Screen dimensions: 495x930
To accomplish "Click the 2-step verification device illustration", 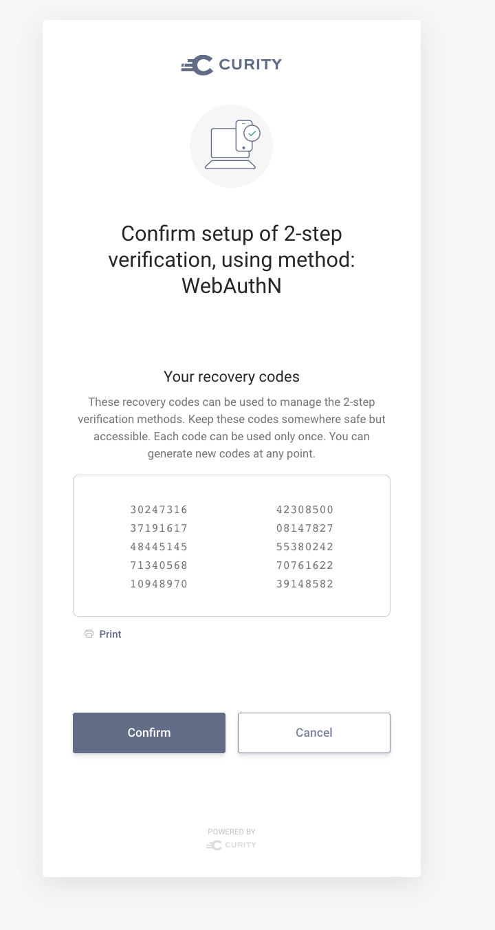I will [x=231, y=145].
